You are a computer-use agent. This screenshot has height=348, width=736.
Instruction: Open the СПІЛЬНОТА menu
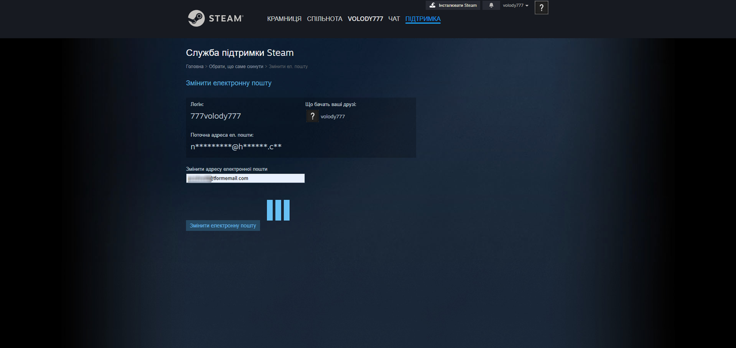324,19
